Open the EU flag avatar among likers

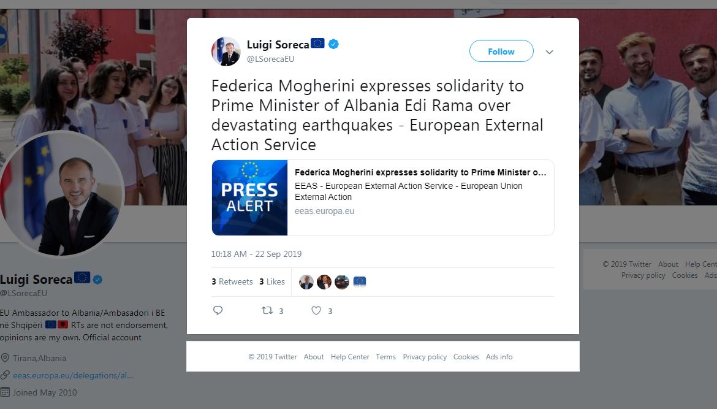point(360,282)
